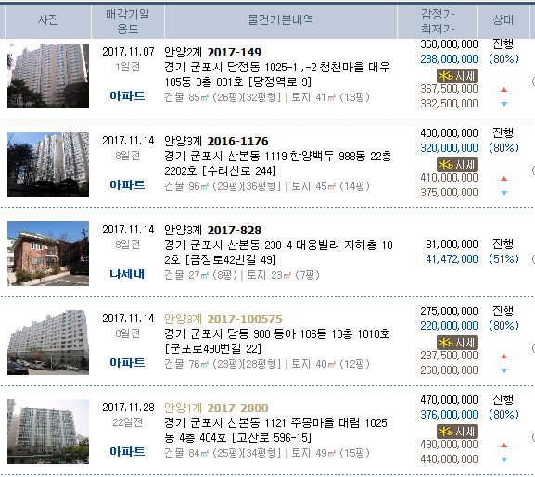Click red up arrow beside 287,500,000
This screenshot has height=477, width=535.
point(504,356)
